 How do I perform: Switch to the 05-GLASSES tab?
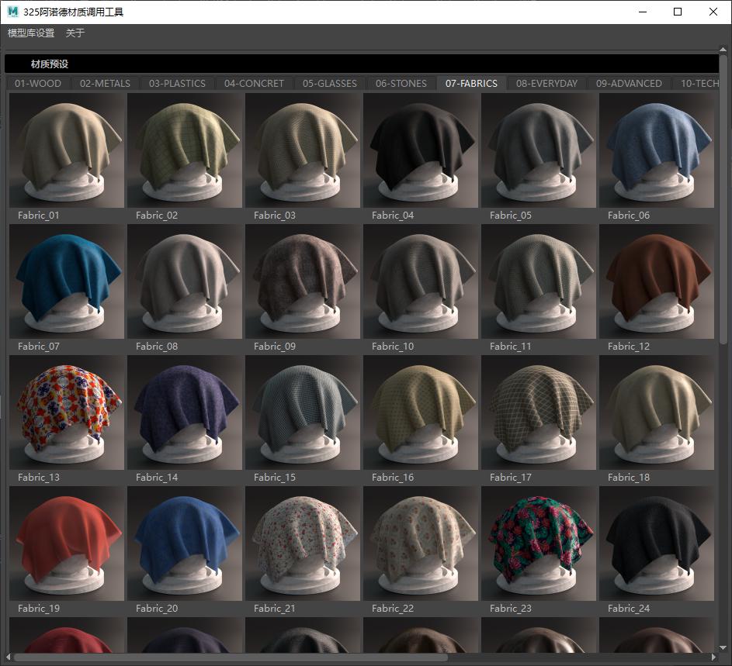click(x=330, y=84)
